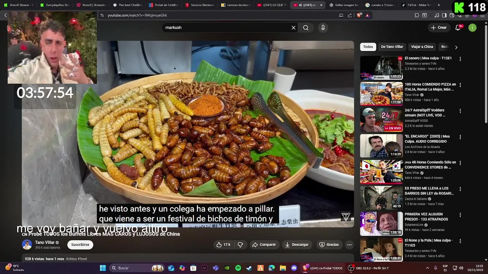This screenshot has width=488, height=274.
Task: Clear the YouTube search box text
Action: point(294,28)
